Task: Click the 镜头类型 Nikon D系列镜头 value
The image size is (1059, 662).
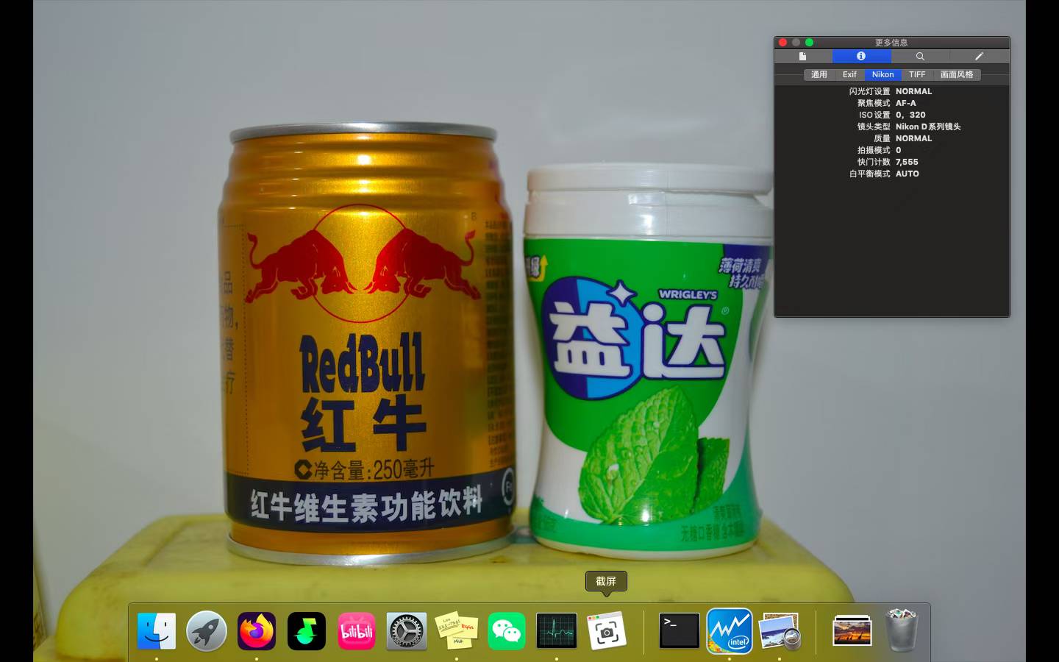Action: (x=928, y=127)
